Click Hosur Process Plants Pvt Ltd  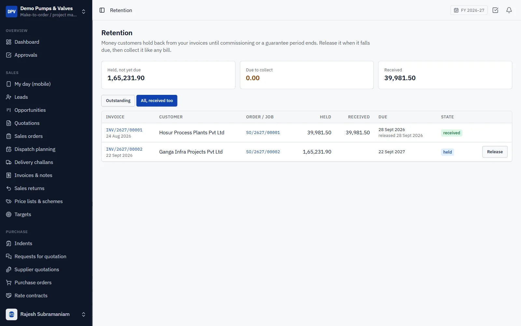[192, 133]
